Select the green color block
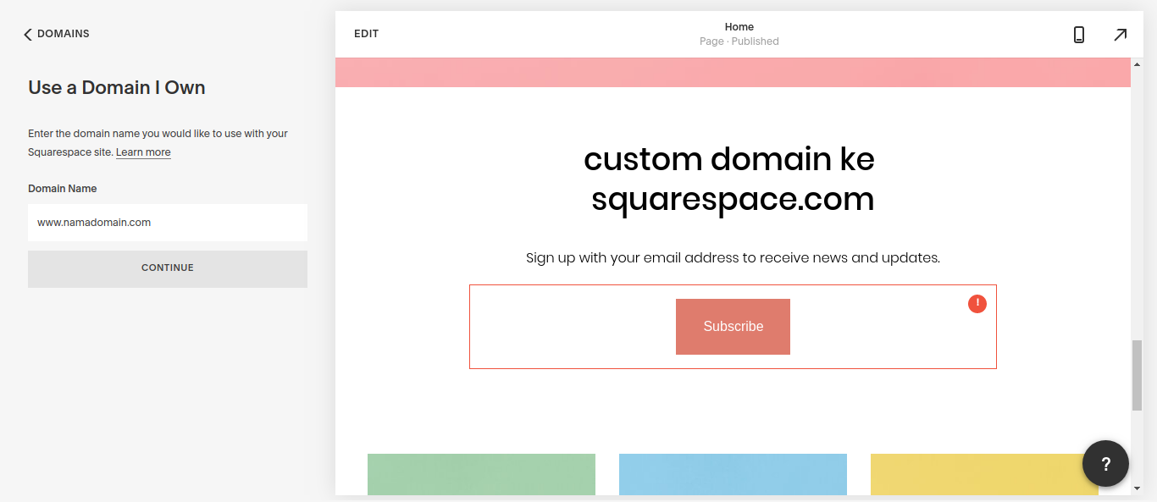Screen dimensions: 1157x502 click(x=481, y=474)
